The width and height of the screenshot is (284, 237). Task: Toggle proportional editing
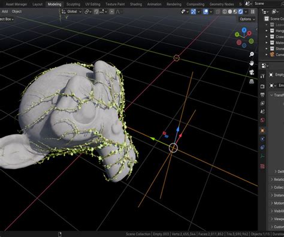point(112,12)
